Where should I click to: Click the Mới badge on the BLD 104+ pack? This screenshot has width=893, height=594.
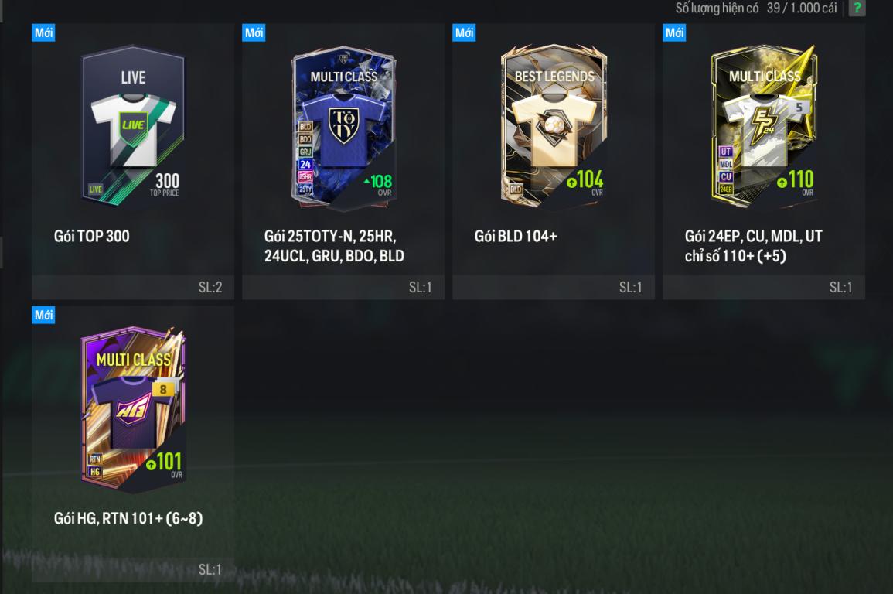(x=464, y=32)
